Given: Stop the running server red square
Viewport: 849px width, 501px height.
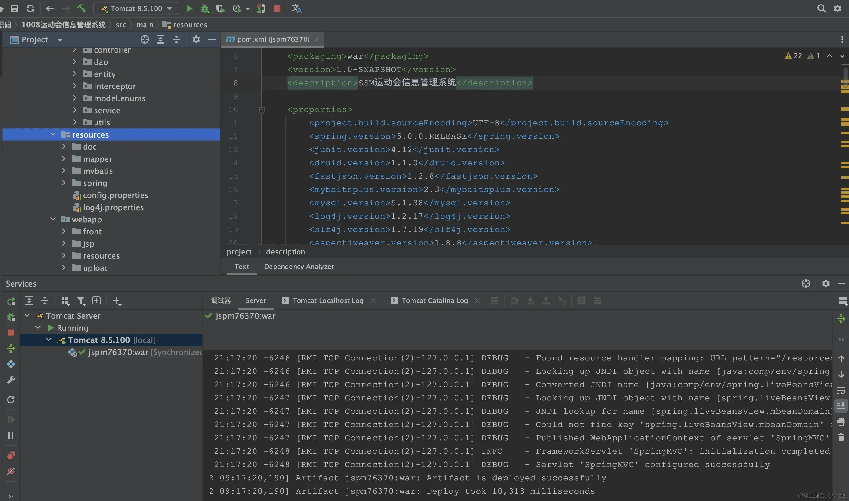Looking at the screenshot, I should (277, 8).
